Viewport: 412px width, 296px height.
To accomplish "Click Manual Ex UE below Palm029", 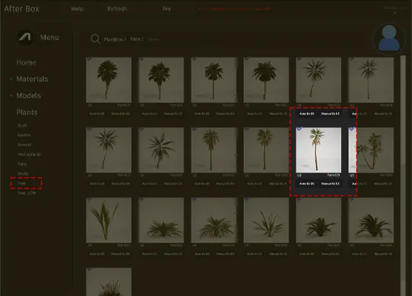I will point(330,184).
